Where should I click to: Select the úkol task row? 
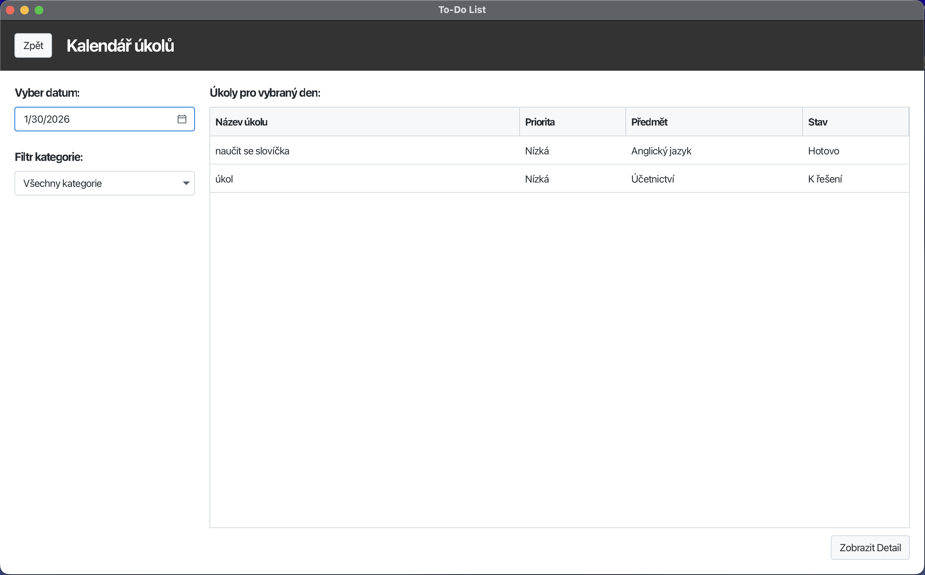[x=224, y=179]
